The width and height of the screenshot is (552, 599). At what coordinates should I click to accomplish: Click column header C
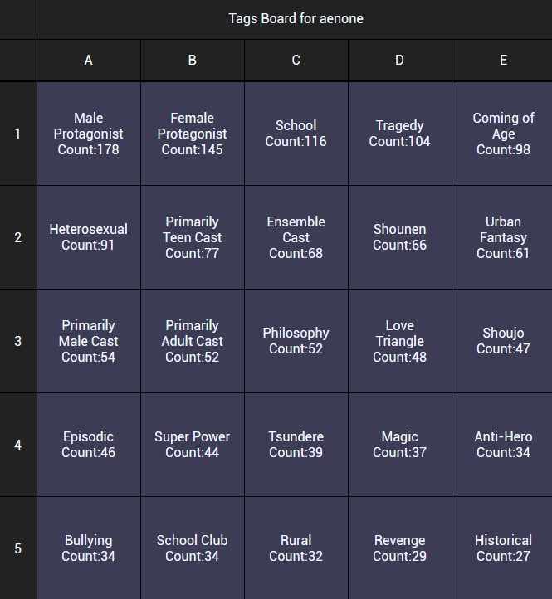click(x=296, y=61)
